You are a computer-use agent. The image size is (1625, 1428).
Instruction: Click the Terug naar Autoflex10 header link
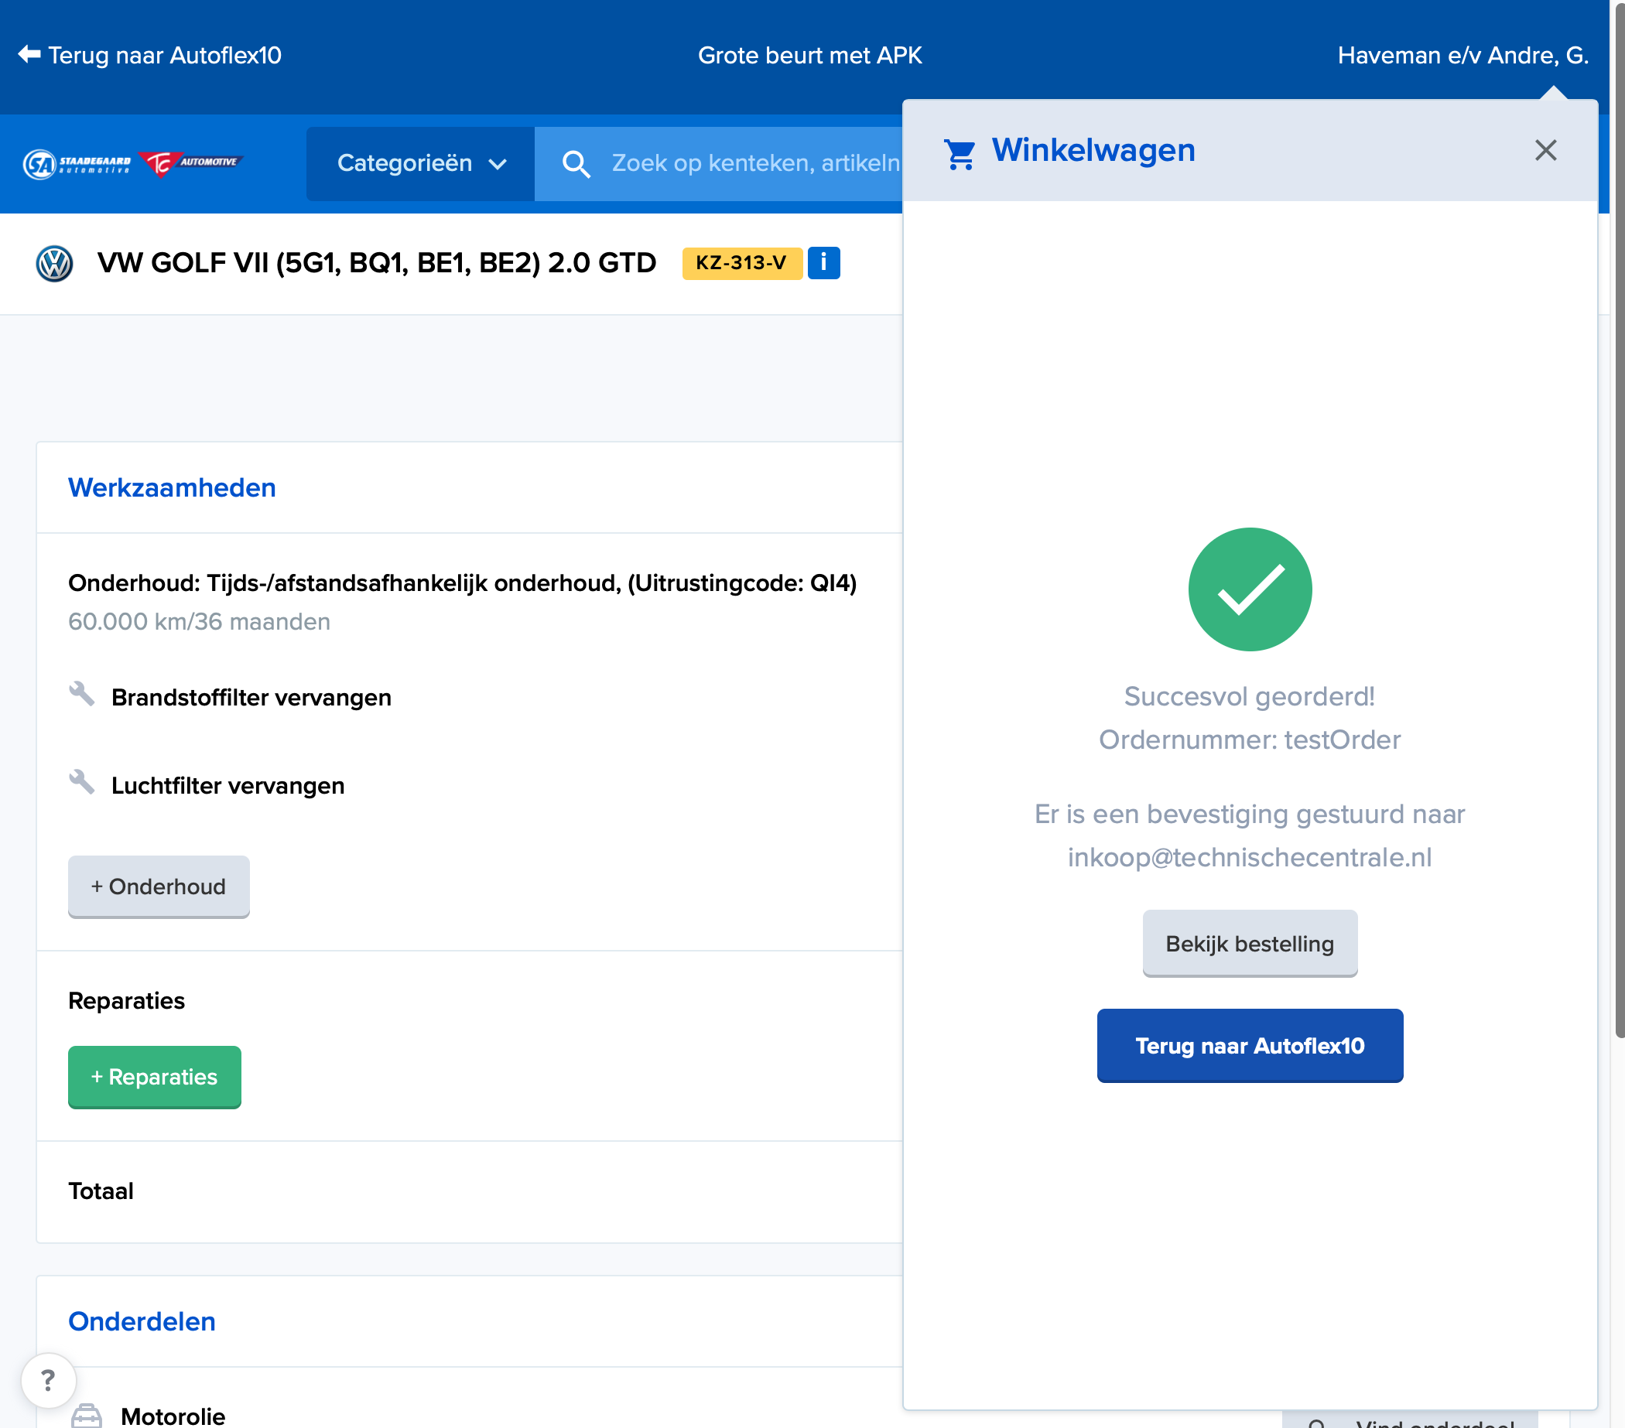pyautogui.click(x=165, y=56)
